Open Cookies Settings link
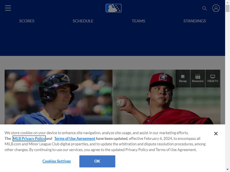Viewport: 230px width, 172px height. (x=57, y=161)
